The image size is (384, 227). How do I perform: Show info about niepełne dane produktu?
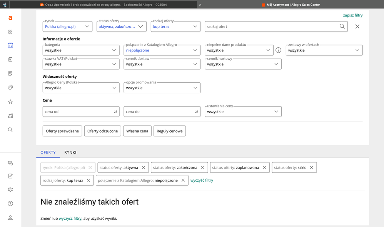pos(278,50)
